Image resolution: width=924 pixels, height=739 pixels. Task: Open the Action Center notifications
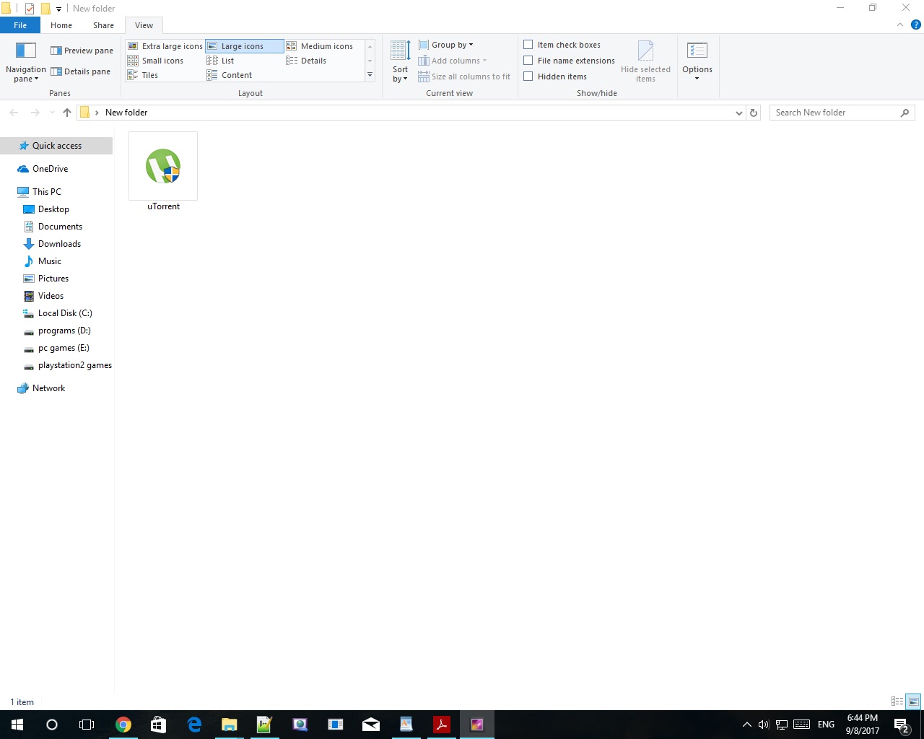(x=902, y=725)
